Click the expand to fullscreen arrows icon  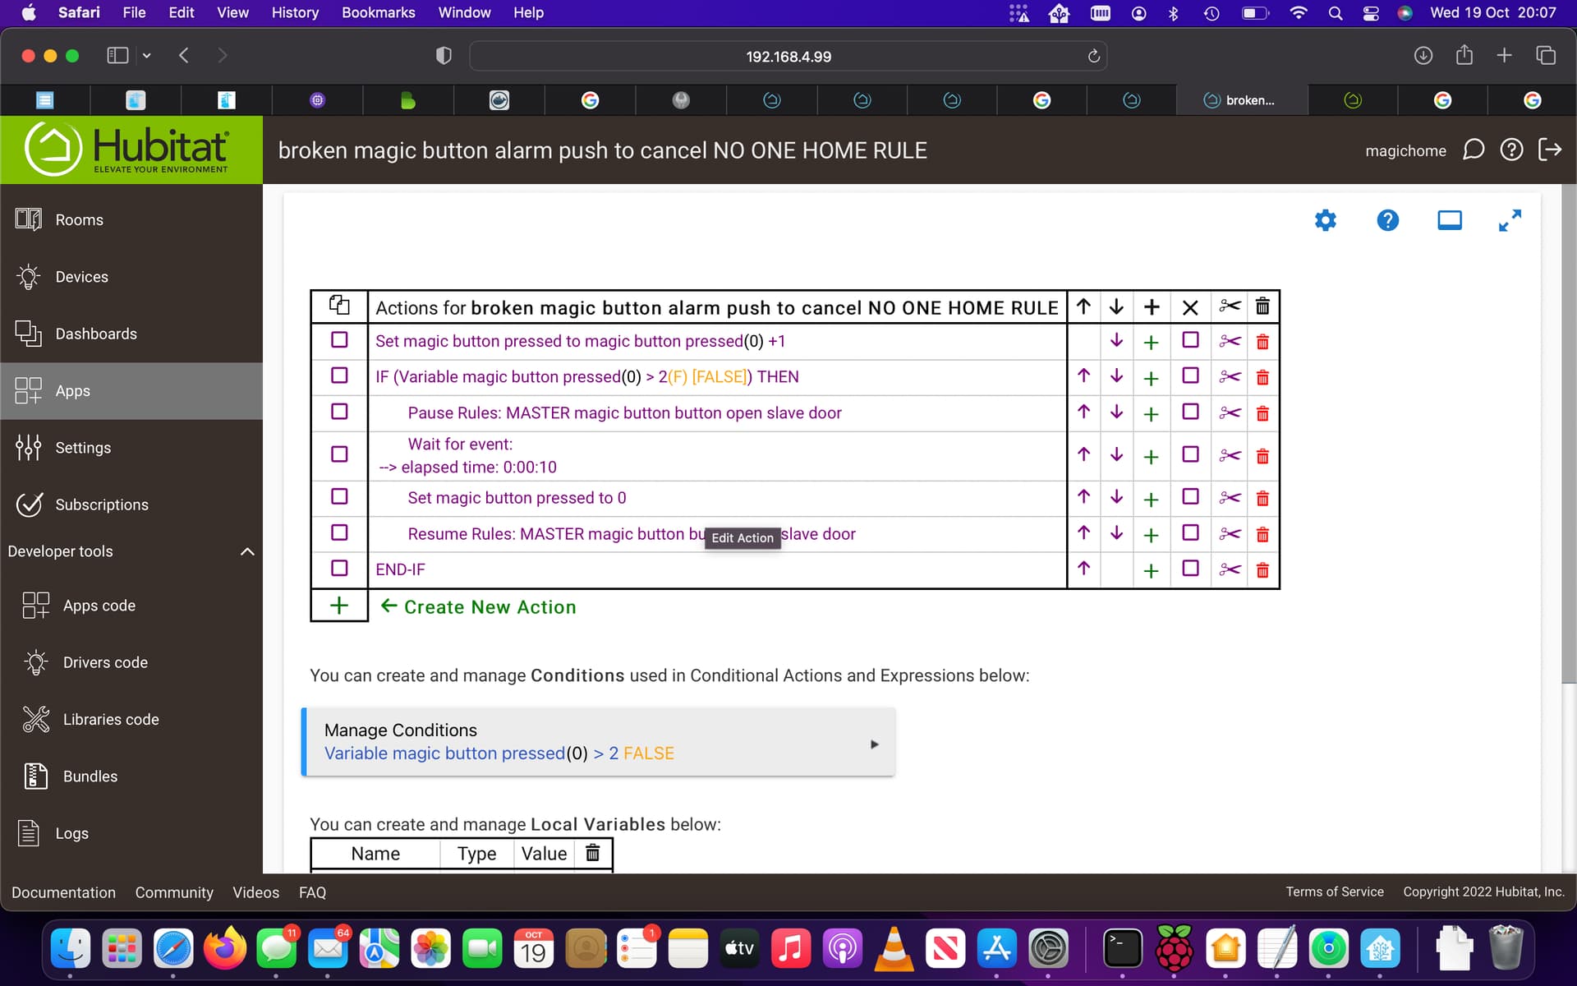tap(1510, 220)
